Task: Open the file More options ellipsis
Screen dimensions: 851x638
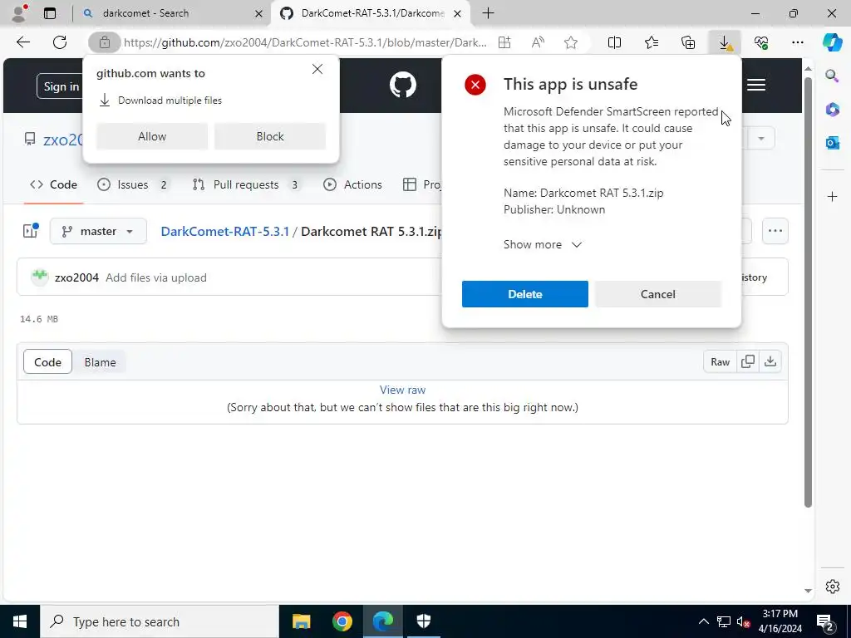Action: click(775, 231)
